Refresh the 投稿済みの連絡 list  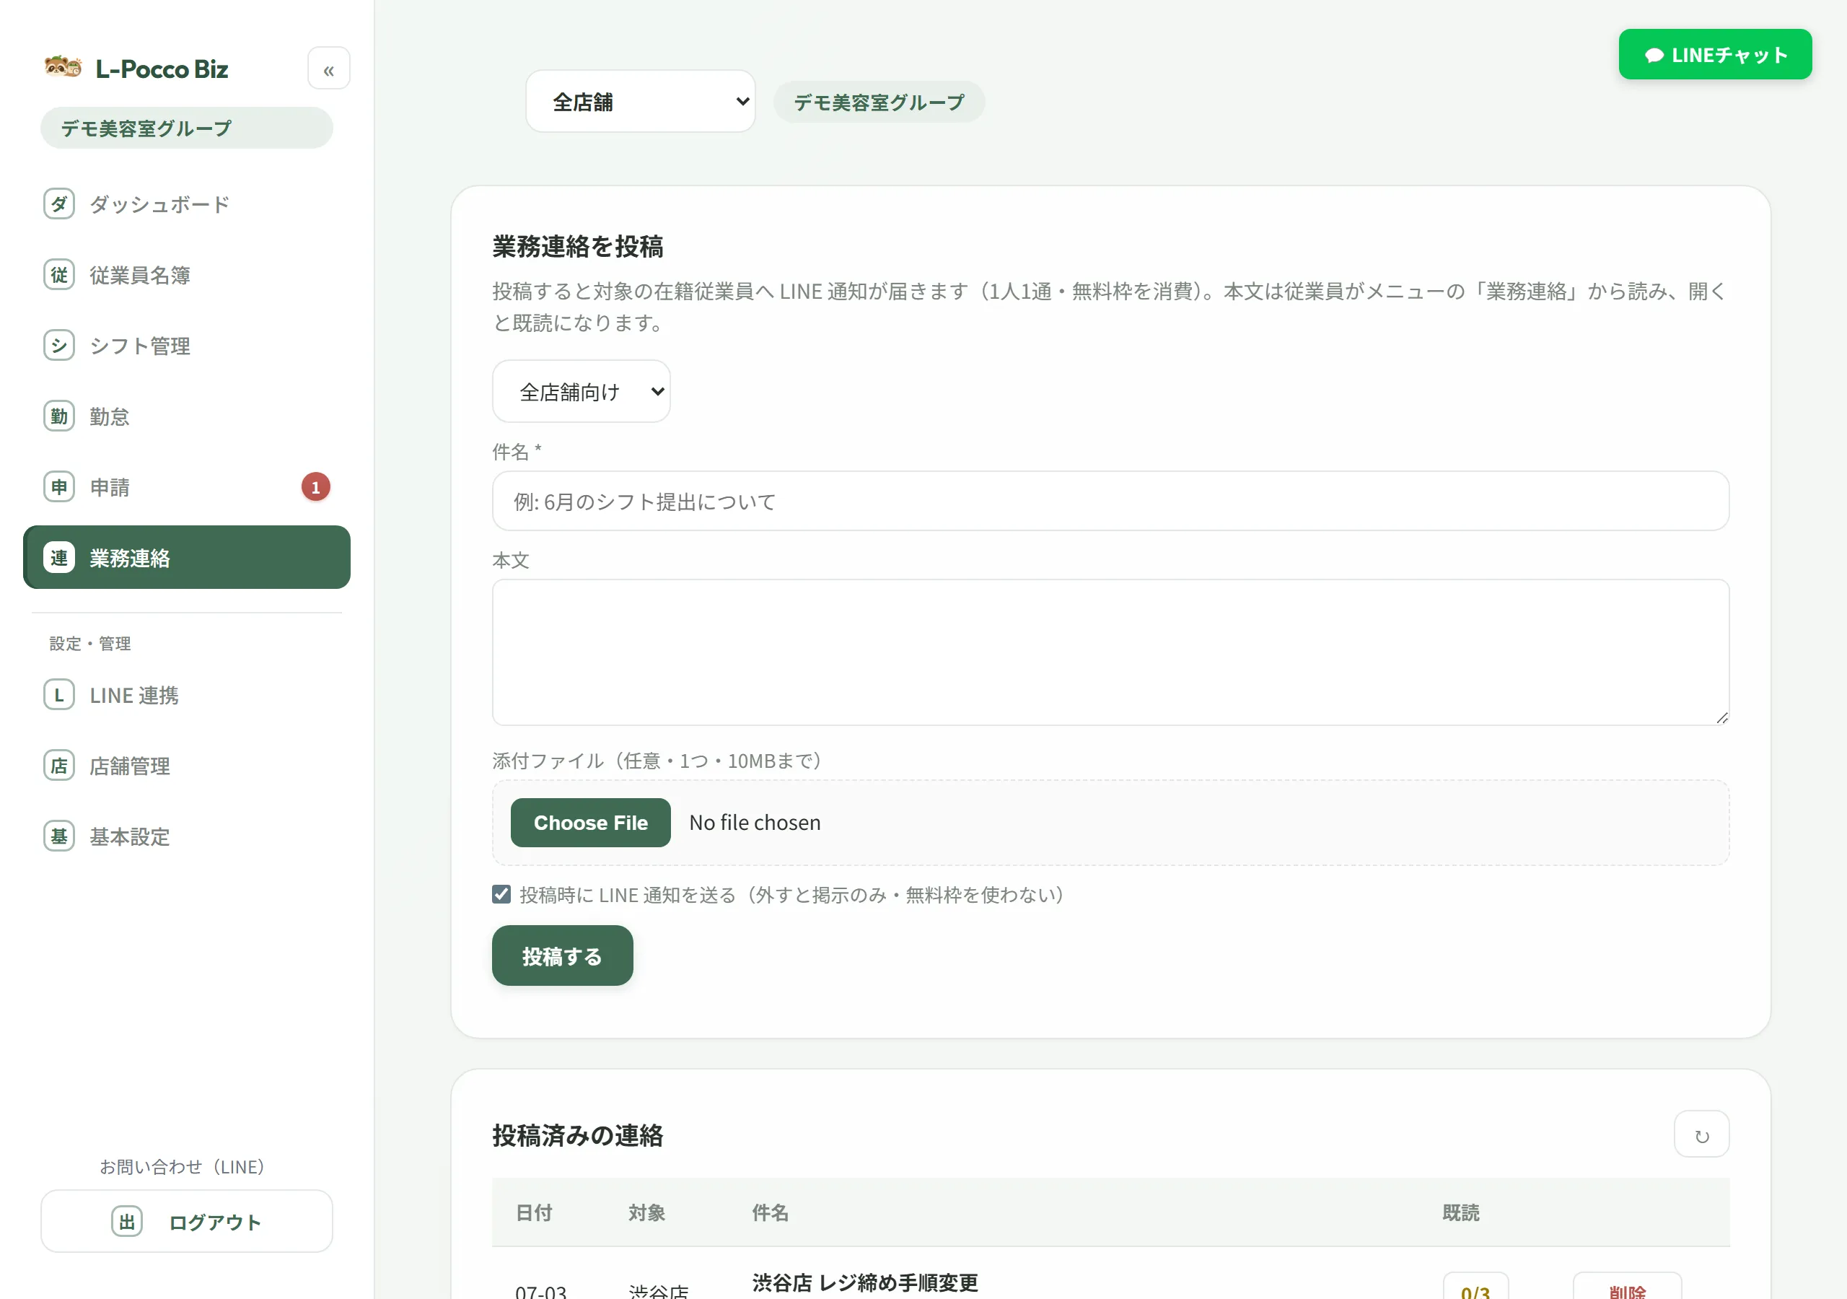coord(1701,1134)
